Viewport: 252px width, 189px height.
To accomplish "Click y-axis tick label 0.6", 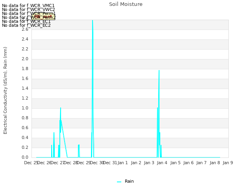I will 25,128.
